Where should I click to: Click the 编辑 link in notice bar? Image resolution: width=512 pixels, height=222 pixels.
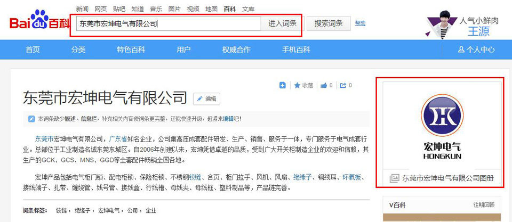228,119
